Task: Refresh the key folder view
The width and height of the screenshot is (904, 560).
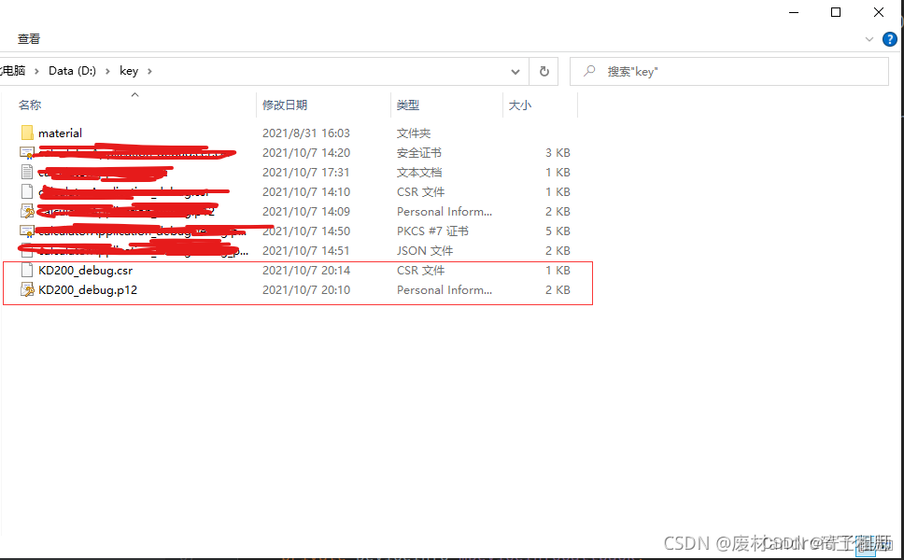Action: 544,72
